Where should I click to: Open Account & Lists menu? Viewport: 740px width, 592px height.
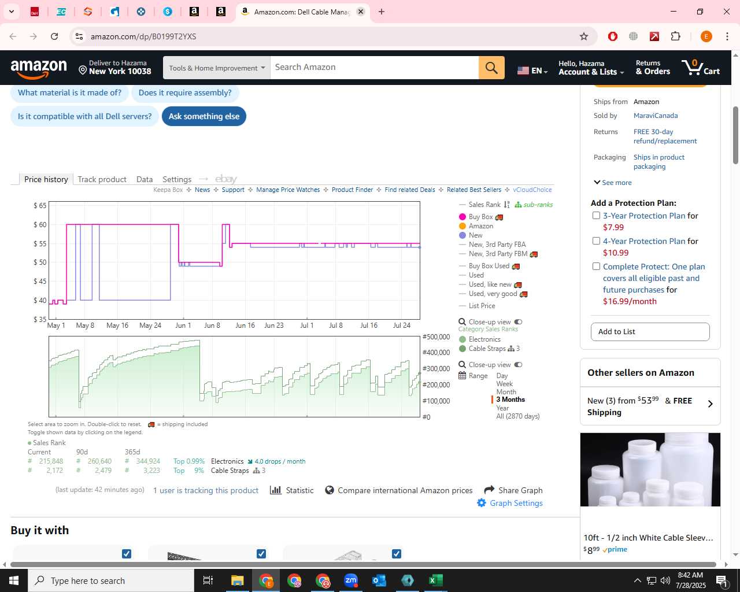coord(591,68)
